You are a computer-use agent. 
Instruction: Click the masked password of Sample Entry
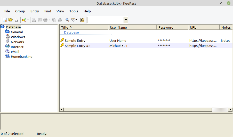164,41
